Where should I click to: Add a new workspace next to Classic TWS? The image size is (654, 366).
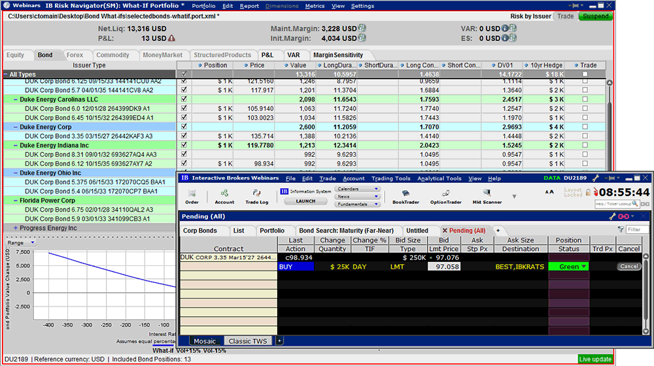click(x=279, y=341)
